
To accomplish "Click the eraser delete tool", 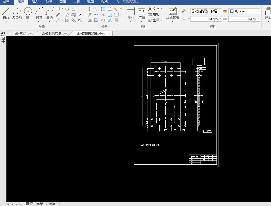I will point(116,9).
